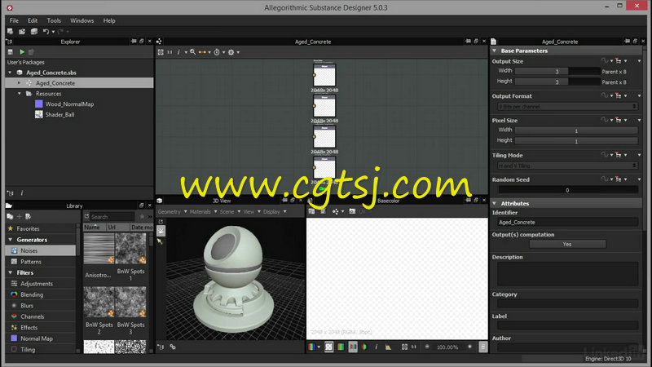Click the new package icon in main toolbar
Viewport: 652px width, 367px height.
[x=10, y=31]
